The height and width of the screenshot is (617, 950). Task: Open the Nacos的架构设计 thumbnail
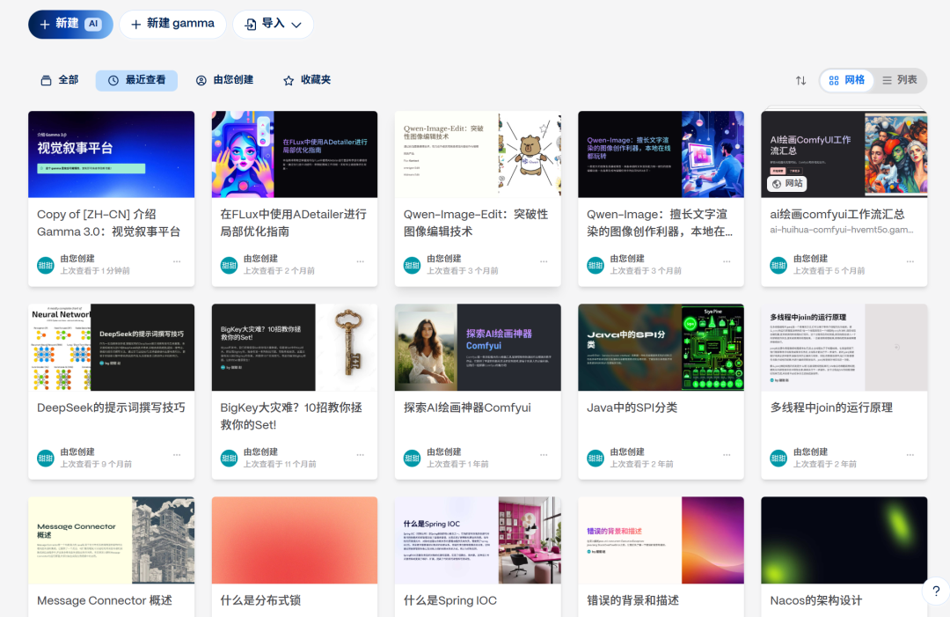[x=844, y=540]
